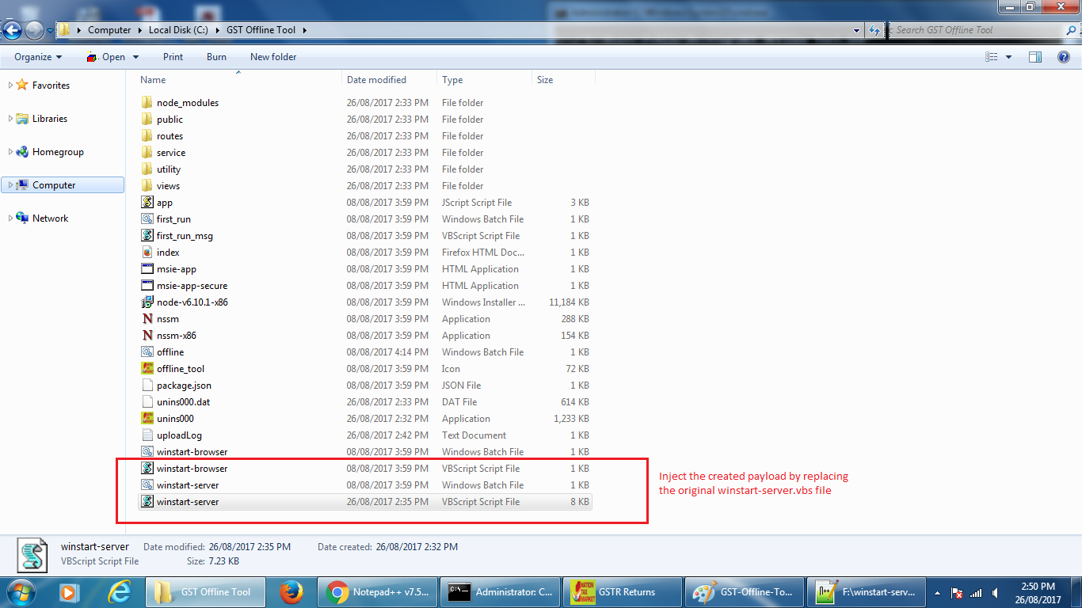
Task: Switch to Notepad++ v7.5 Chrome taskbar window
Action: pyautogui.click(x=376, y=591)
